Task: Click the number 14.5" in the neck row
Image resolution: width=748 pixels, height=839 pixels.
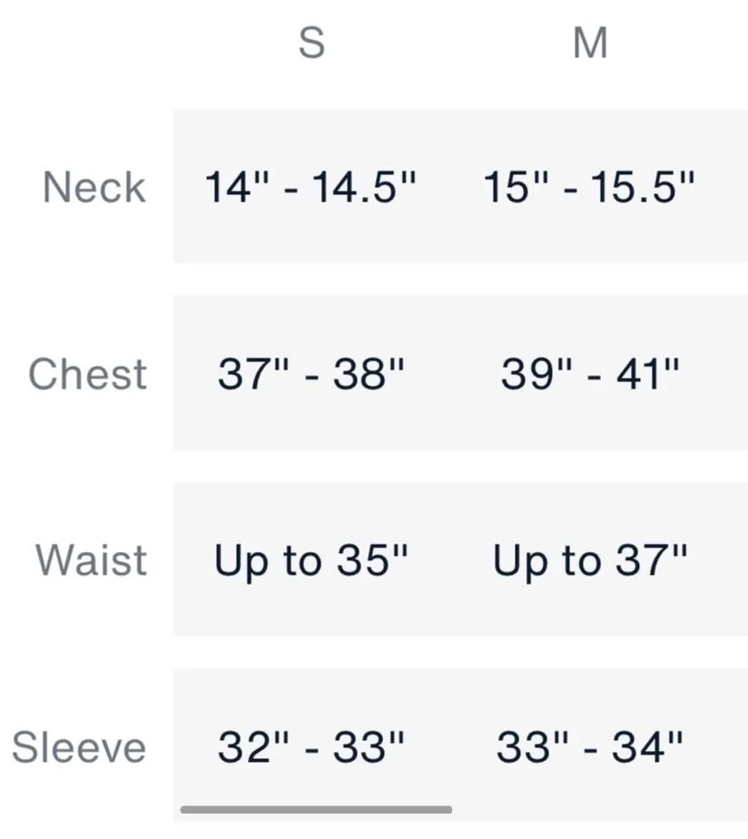Action: [364, 187]
